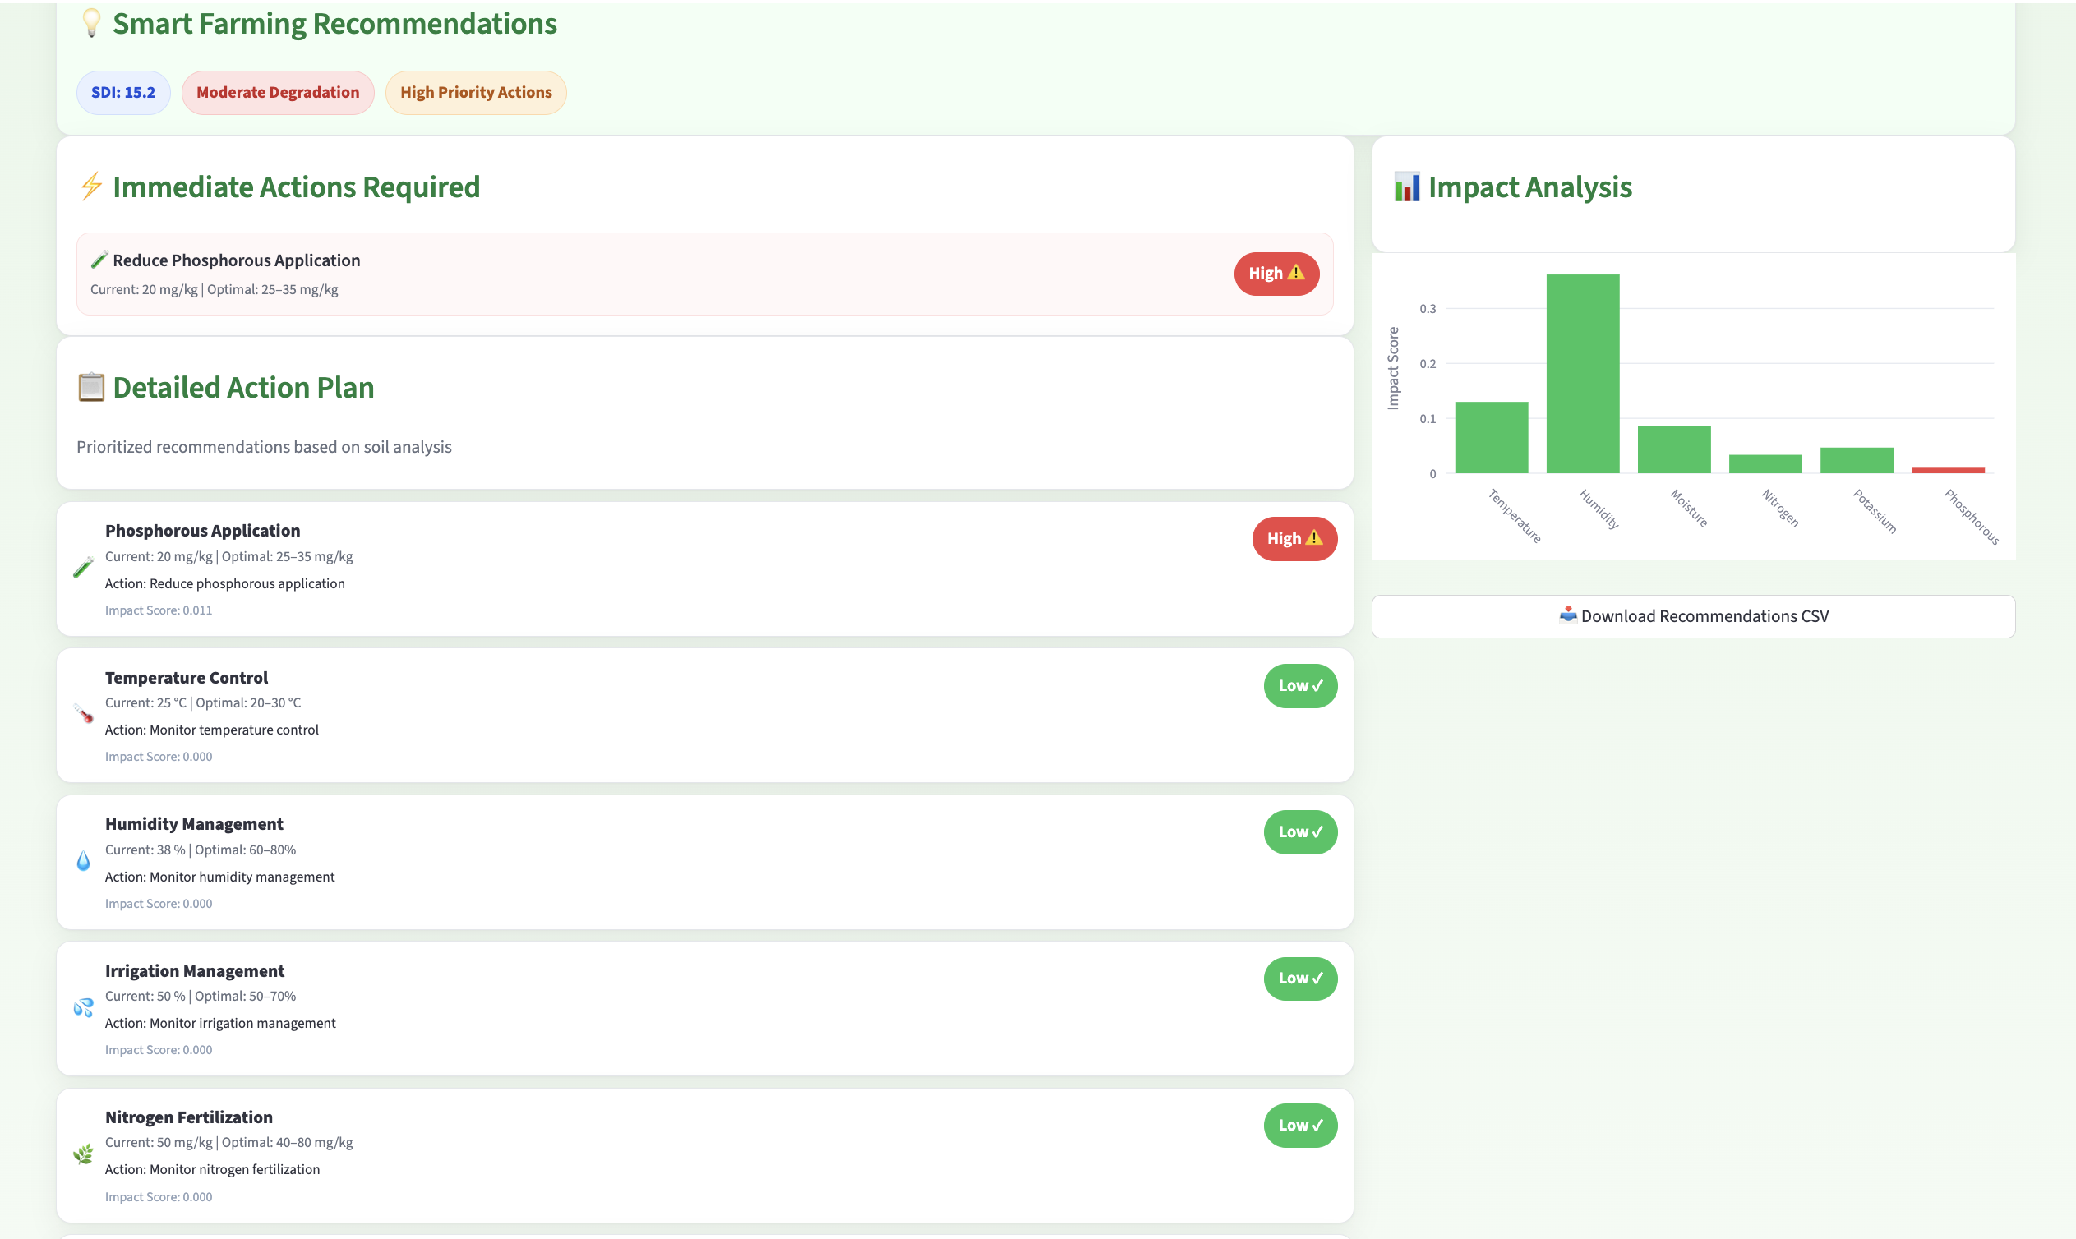Click the clipboard icon beside Detailed Action Plan
Screen dimensions: 2076x1239
pyautogui.click(x=91, y=388)
